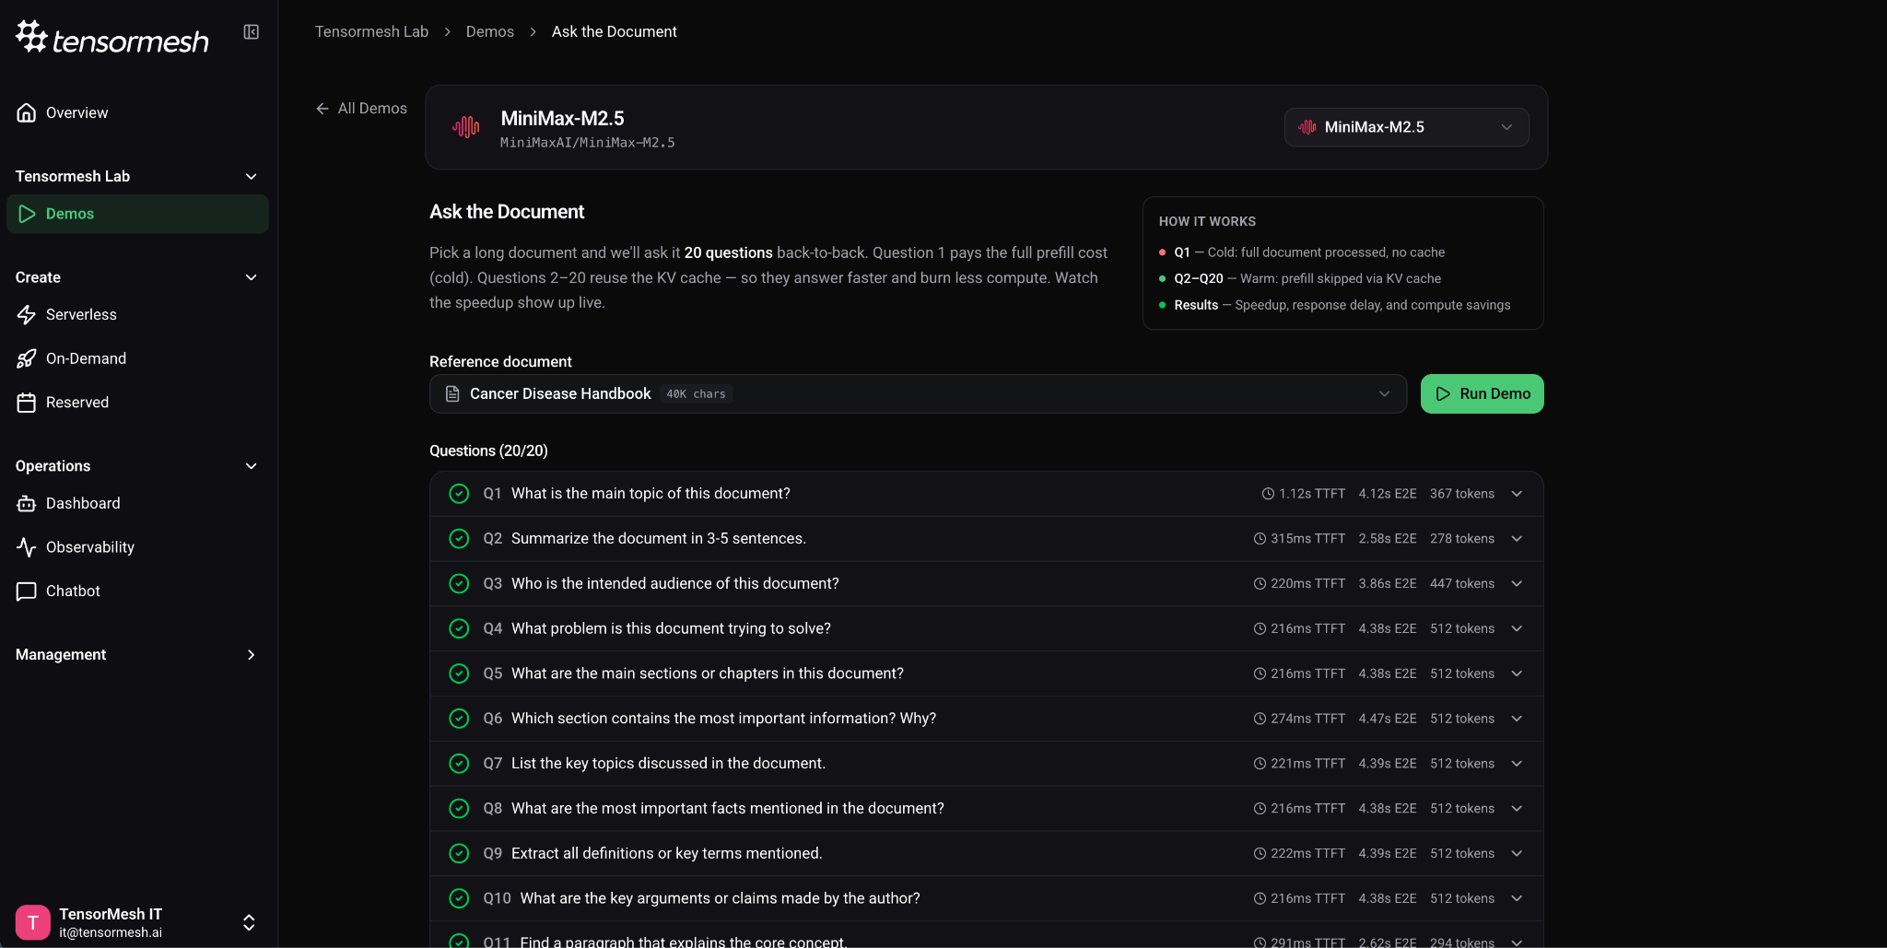This screenshot has width=1887, height=948.
Task: Click the Run Demo button
Action: pos(1482,394)
